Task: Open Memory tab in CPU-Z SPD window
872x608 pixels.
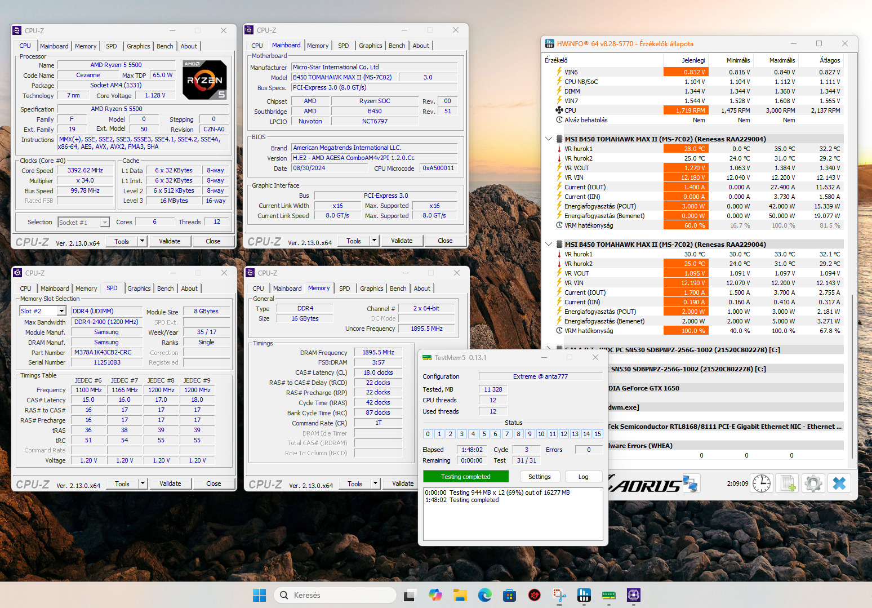Action: pos(86,289)
